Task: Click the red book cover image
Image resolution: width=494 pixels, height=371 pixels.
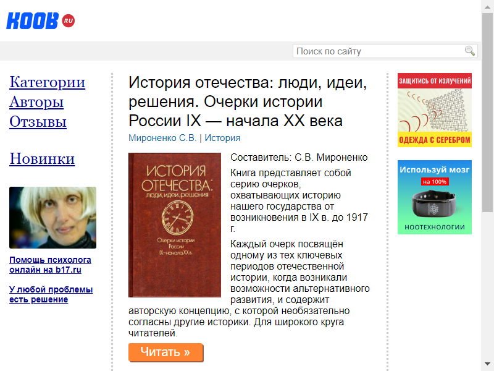Action: coord(175,225)
